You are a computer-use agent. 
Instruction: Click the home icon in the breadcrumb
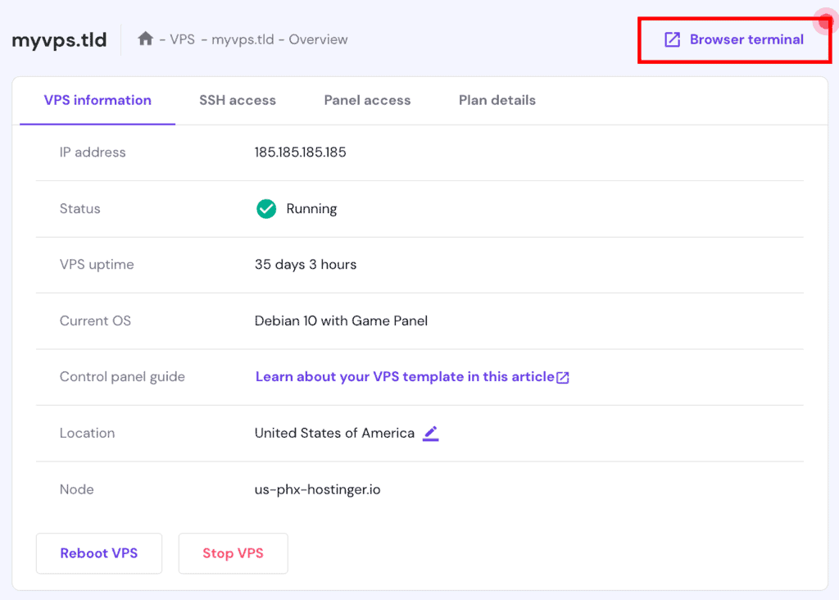(x=146, y=39)
